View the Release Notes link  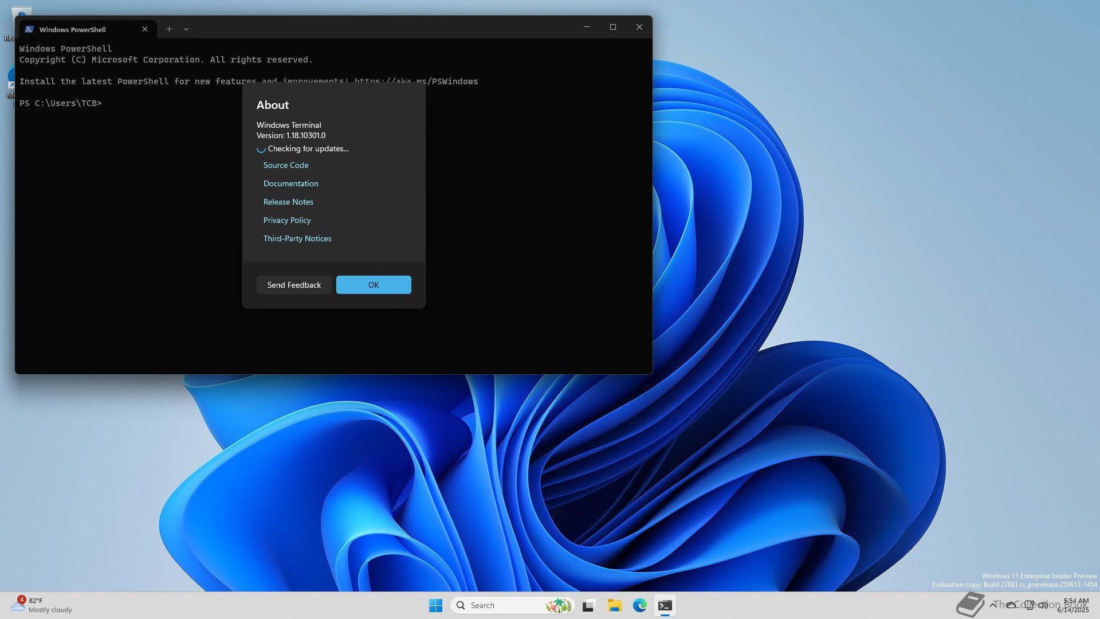[288, 202]
